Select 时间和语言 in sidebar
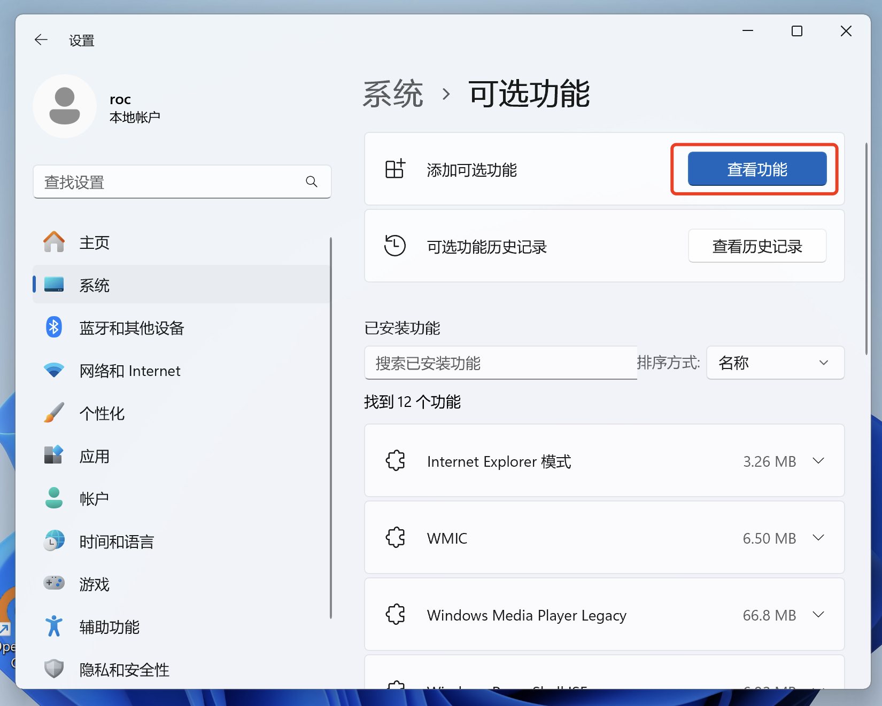Viewport: 882px width, 706px height. pyautogui.click(x=182, y=541)
